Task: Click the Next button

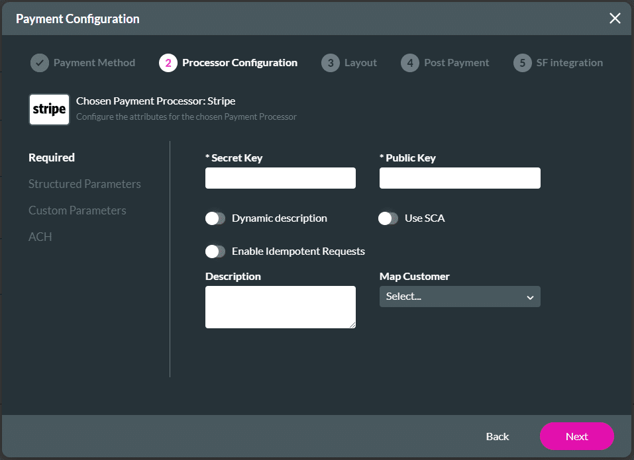Action: pos(576,436)
